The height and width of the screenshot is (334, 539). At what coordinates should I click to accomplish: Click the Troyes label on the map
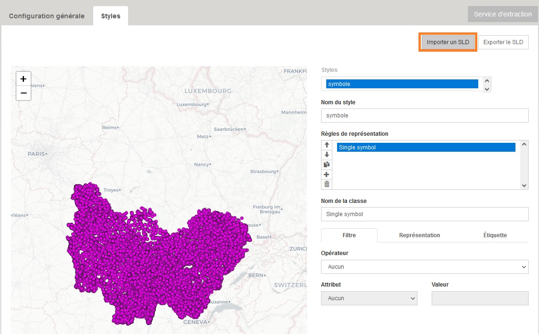coord(111,190)
